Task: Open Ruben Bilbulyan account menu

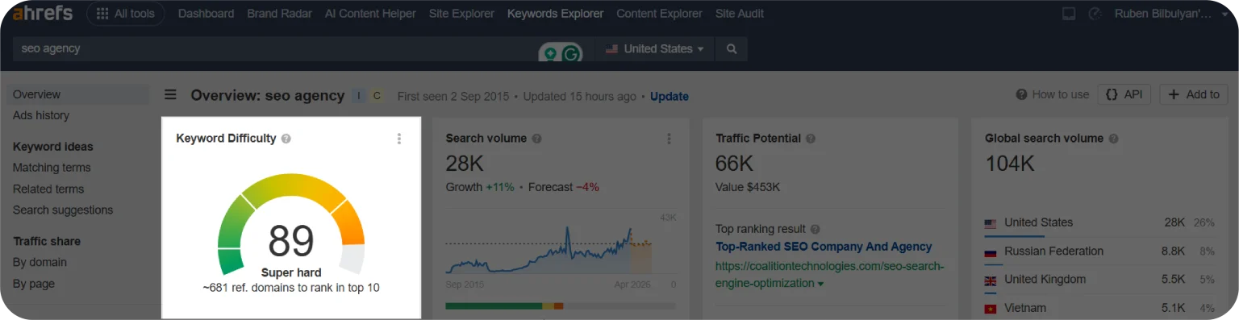Action: [1170, 14]
